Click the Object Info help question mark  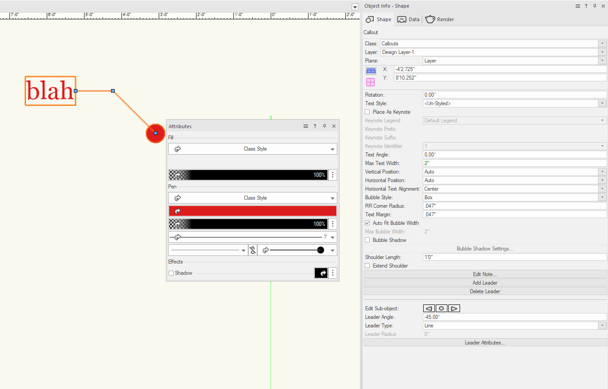pyautogui.click(x=586, y=6)
